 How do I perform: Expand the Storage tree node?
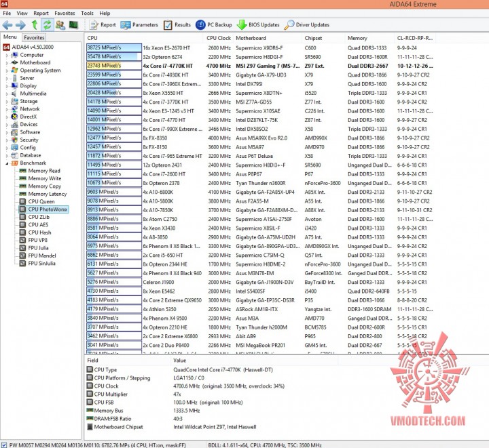tap(7, 102)
